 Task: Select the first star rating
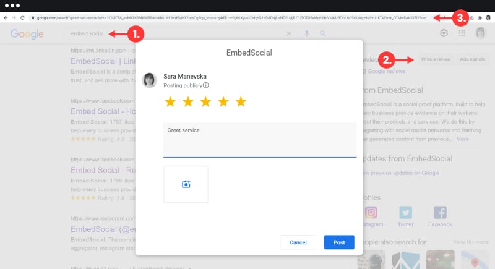(x=170, y=102)
